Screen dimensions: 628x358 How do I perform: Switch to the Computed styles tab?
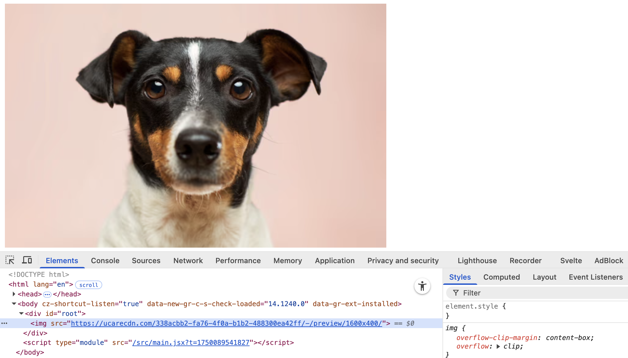(501, 277)
